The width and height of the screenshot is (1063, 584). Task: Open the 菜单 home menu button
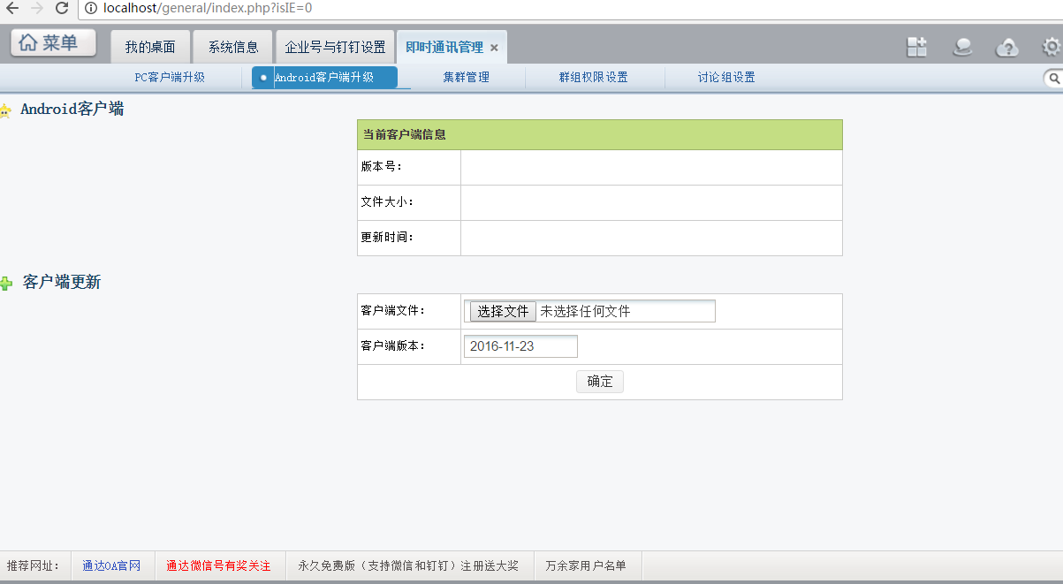53,42
